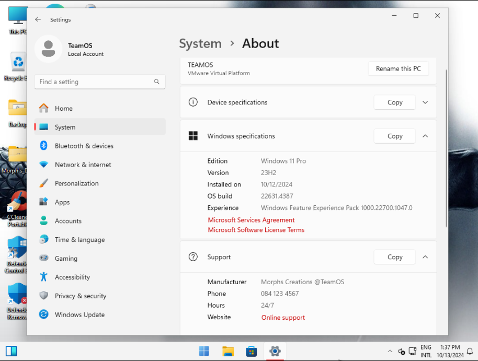Click the Time & language globe icon
Viewport: 478px width, 361px height.
(43, 239)
